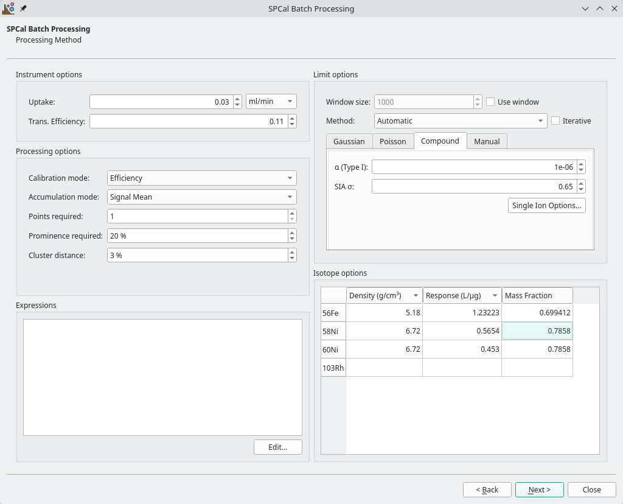Select the 60Ni row header
Screen dimensions: 623x504
(333, 349)
